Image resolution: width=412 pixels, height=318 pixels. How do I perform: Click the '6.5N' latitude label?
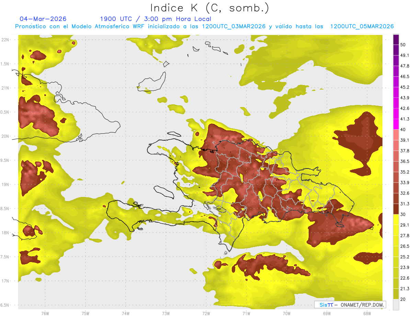pos(5,305)
